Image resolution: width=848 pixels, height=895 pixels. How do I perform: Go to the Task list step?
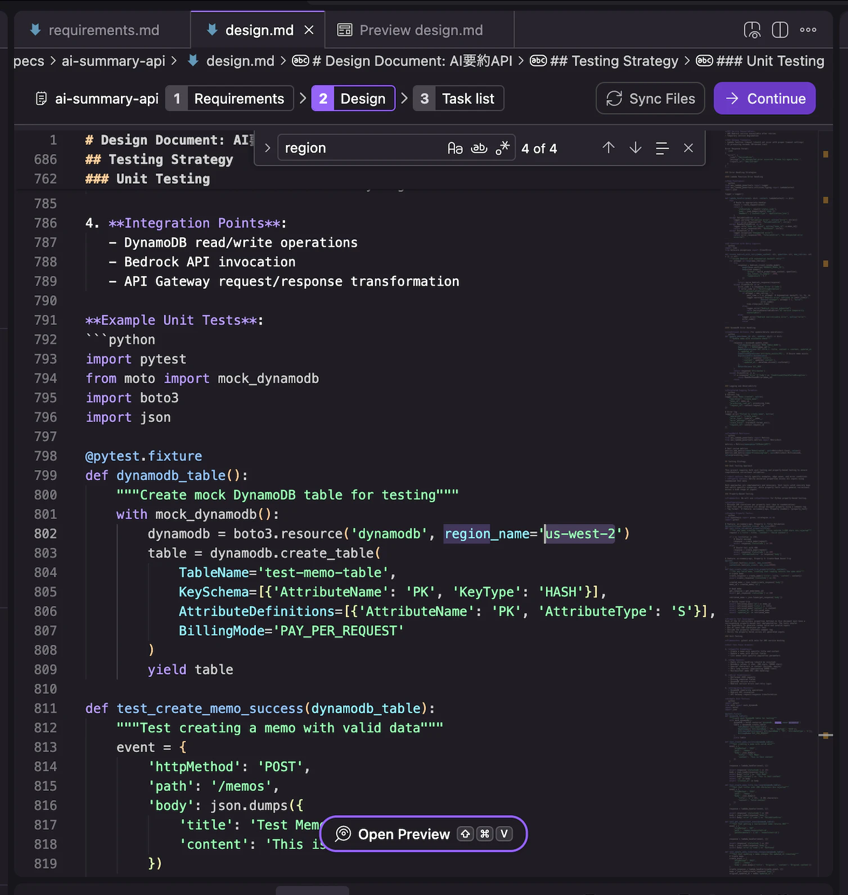pyautogui.click(x=458, y=98)
